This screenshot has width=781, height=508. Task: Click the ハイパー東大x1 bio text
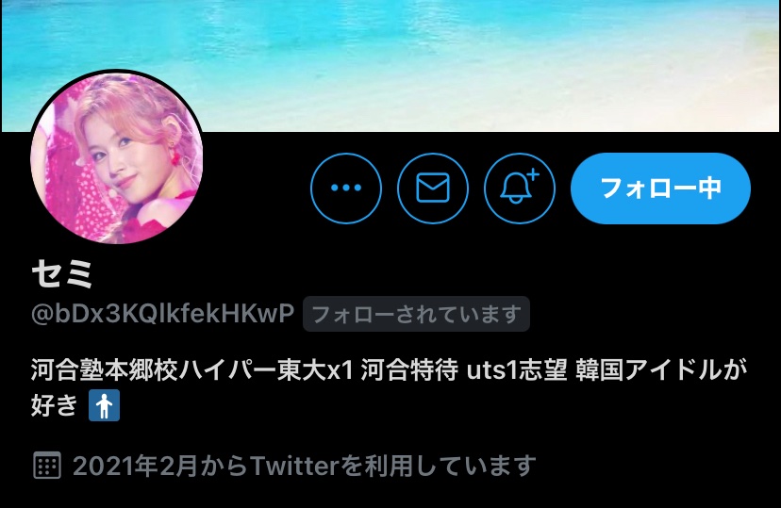point(266,369)
